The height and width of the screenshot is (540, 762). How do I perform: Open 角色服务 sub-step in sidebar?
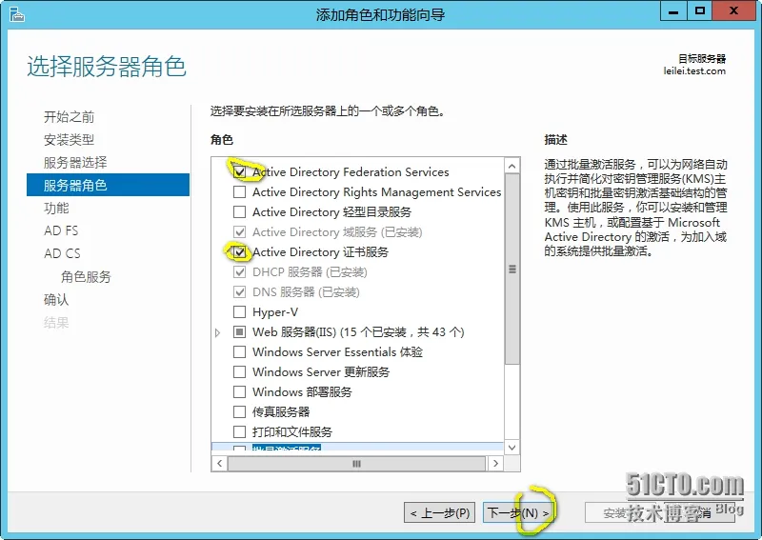(x=86, y=276)
